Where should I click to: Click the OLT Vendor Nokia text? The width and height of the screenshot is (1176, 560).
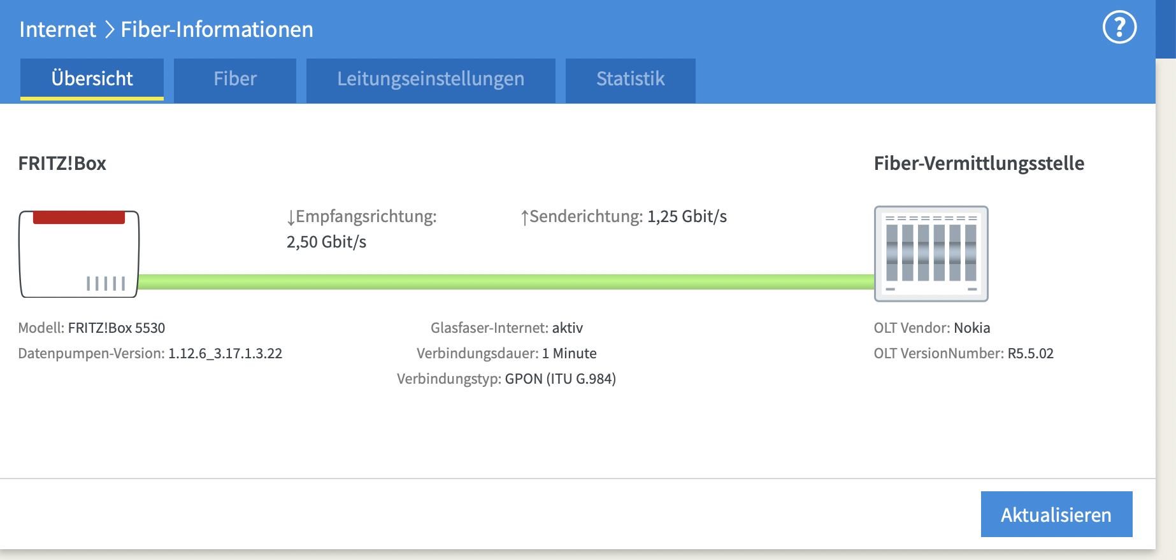[x=972, y=328]
